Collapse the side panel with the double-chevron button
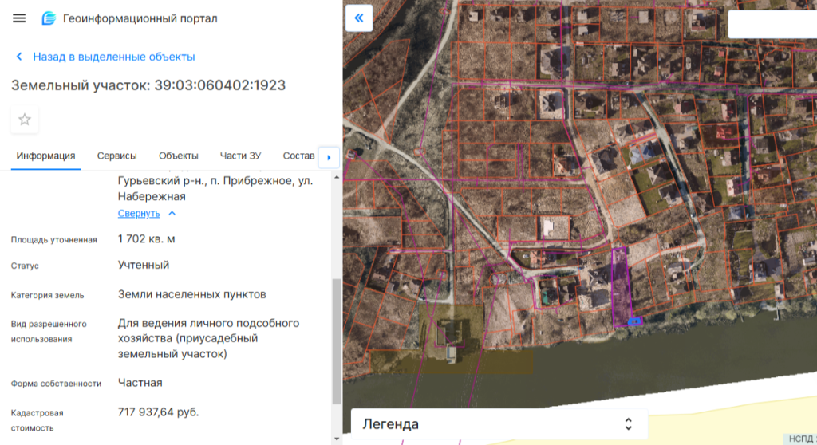817x445 pixels. 359,18
